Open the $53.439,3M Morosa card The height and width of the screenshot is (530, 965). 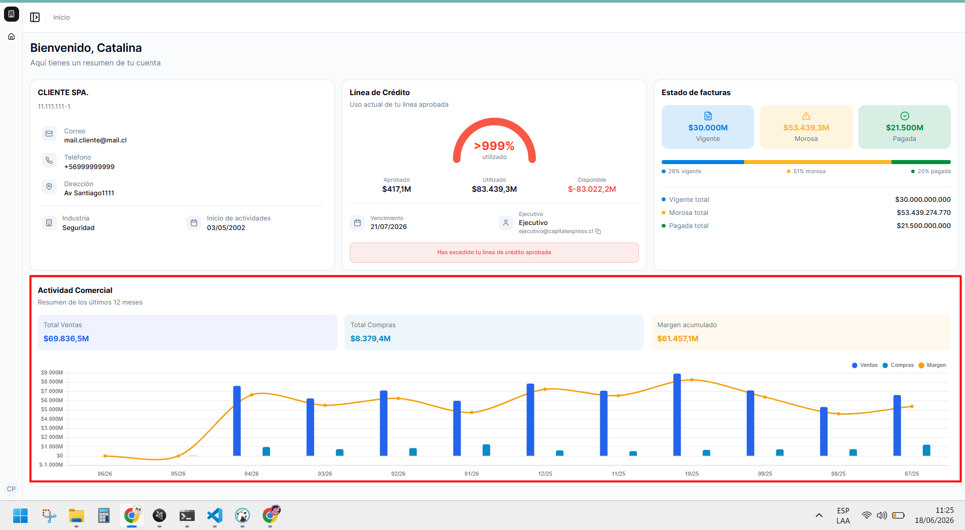(x=806, y=127)
